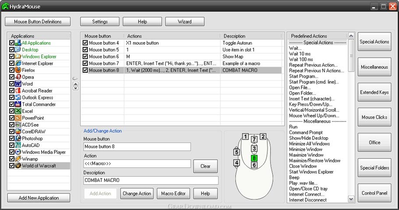Click the Acrobat Reader icon
Viewport: 399px width, 210px height.
tap(18, 90)
